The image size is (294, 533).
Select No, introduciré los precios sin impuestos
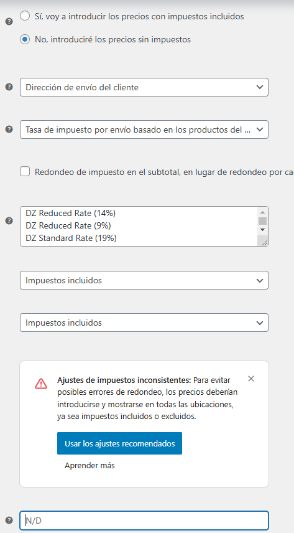click(25, 39)
